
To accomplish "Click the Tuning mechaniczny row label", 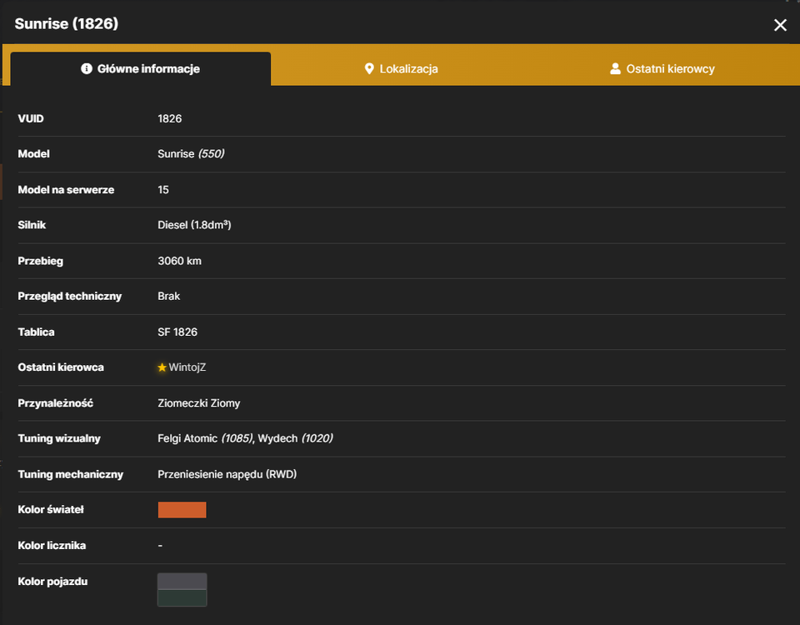I will point(70,474).
